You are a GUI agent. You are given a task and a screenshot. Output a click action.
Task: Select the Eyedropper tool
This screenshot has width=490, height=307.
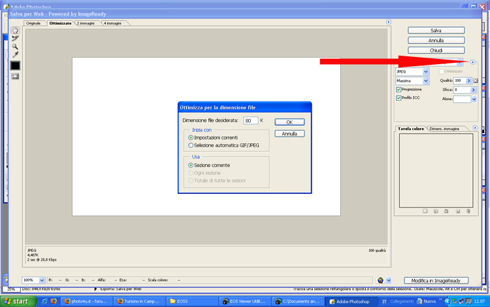tap(15, 55)
